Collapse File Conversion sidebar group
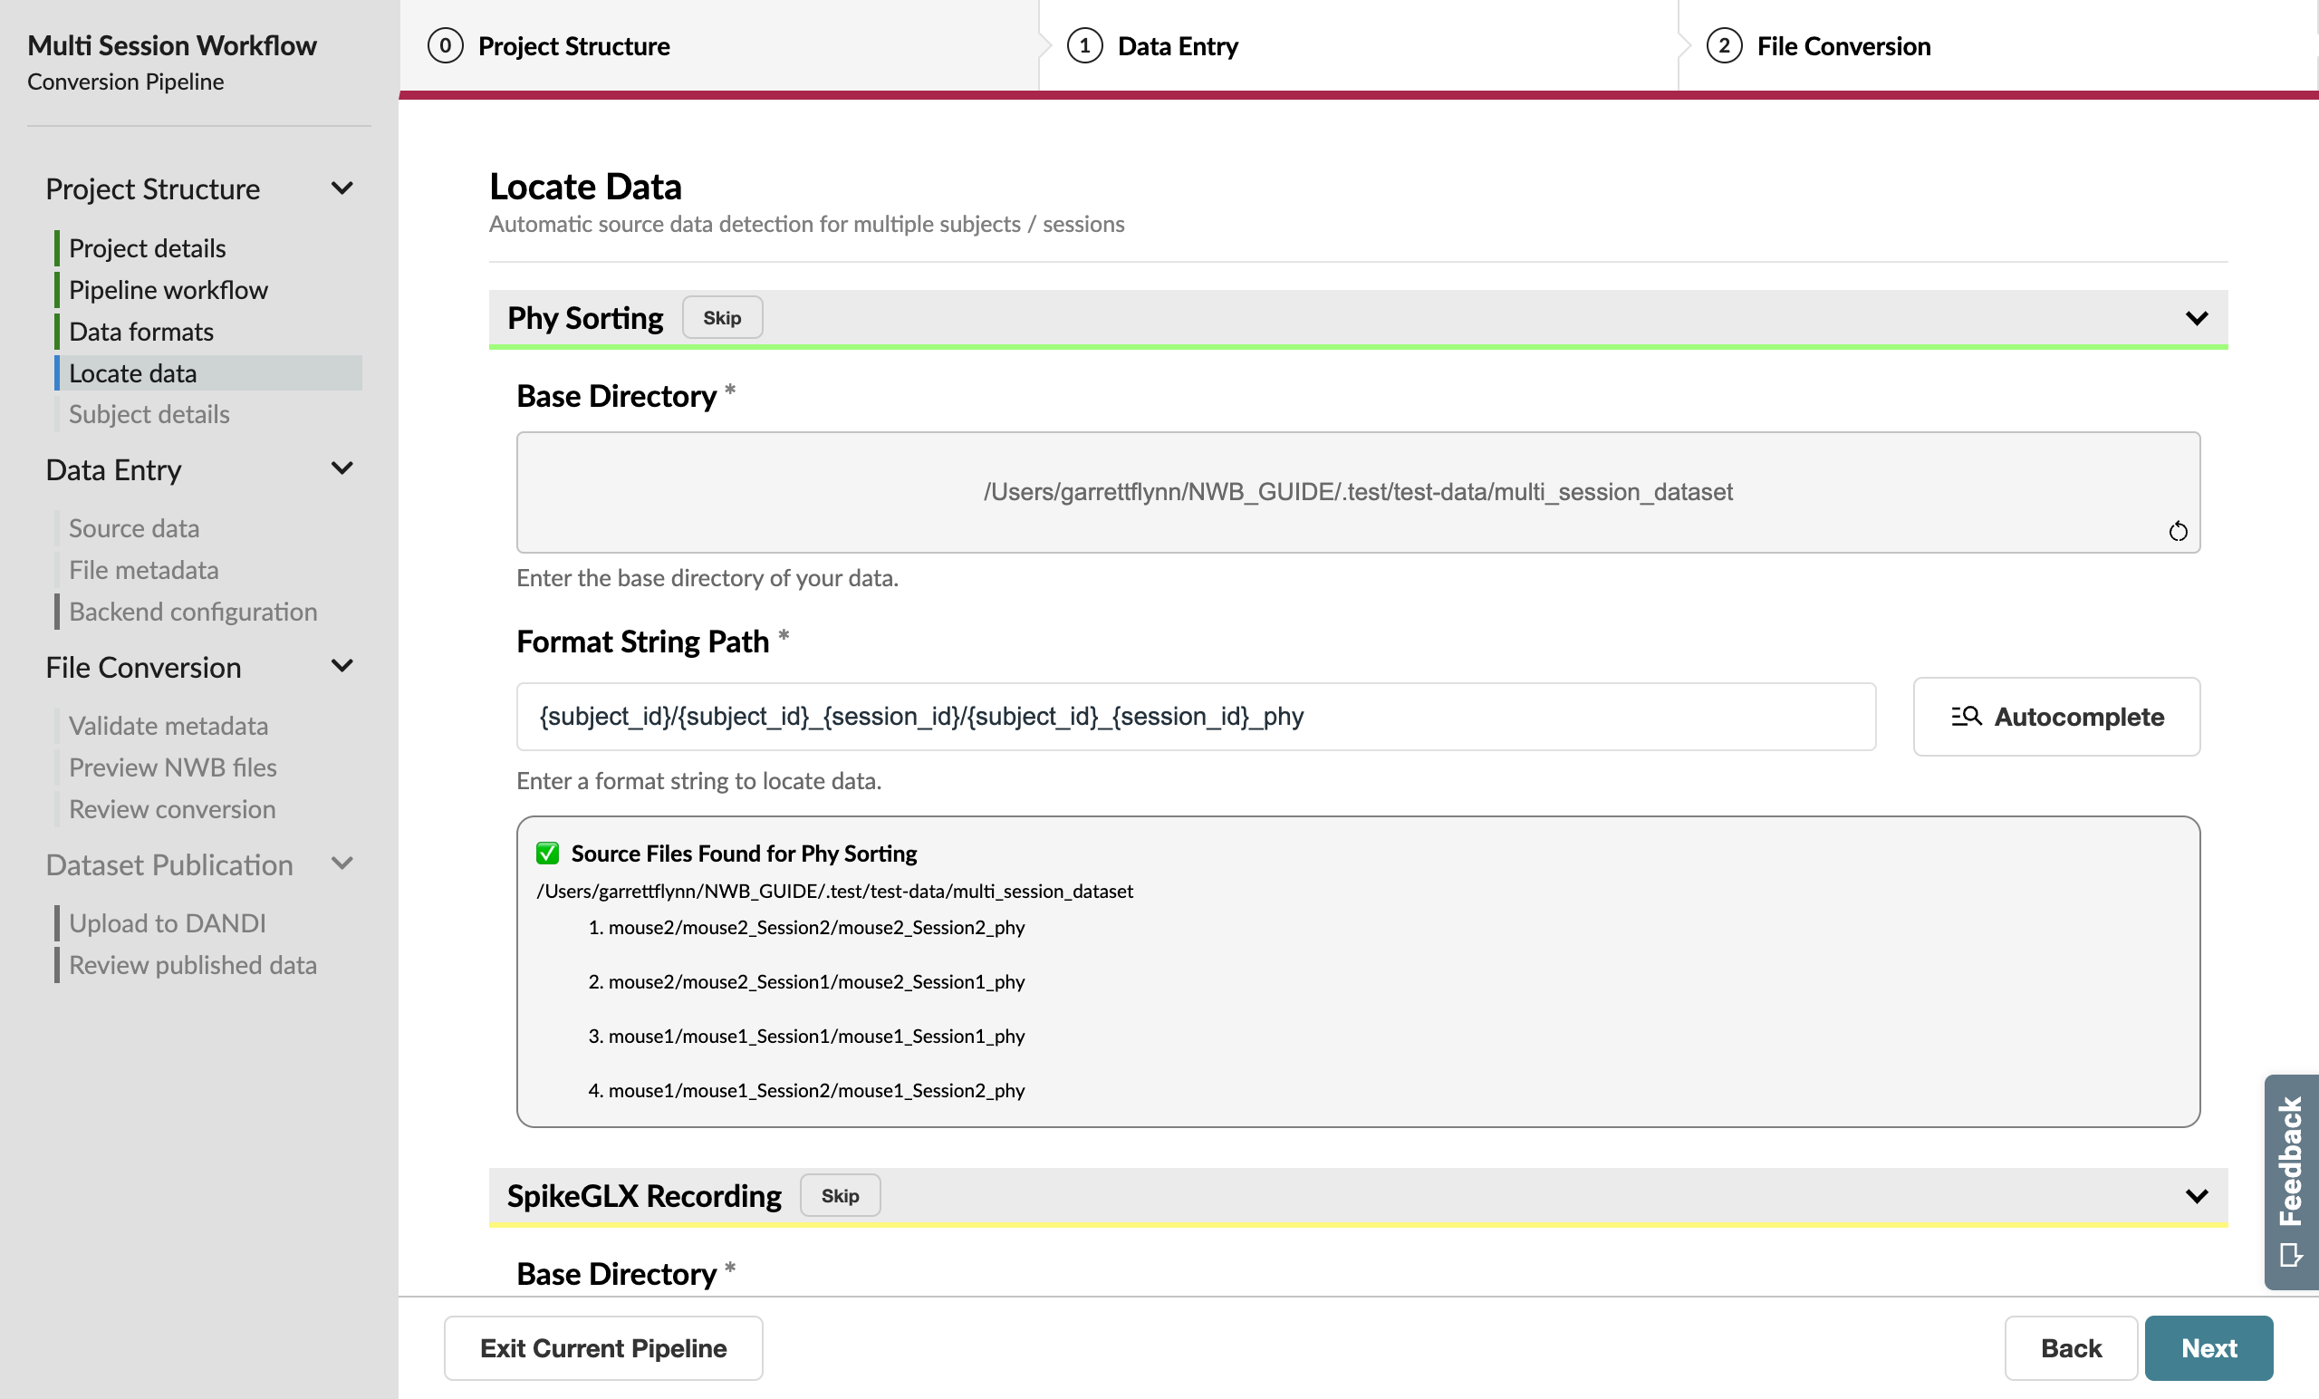 pyautogui.click(x=342, y=666)
